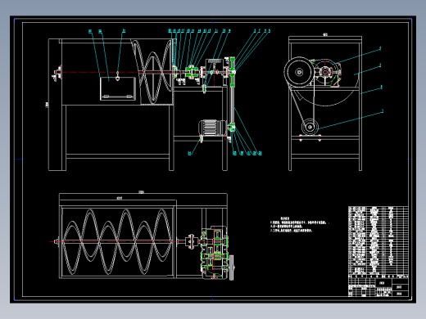Click the pulley beside the gearbox in plan view
Screen dimensions: 426x319
coord(232,267)
